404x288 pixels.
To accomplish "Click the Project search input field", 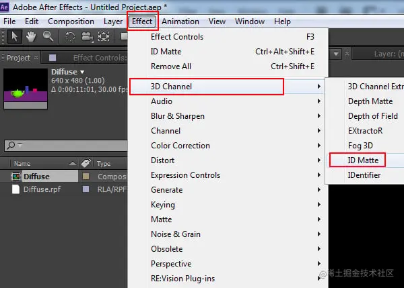I will pyautogui.click(x=66, y=146).
